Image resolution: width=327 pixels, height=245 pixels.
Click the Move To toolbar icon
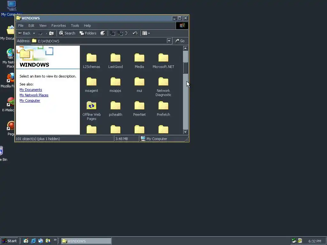pyautogui.click(x=113, y=33)
